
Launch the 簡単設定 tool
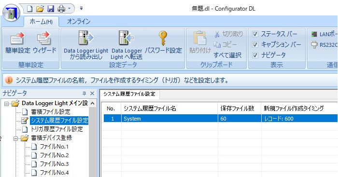click(x=18, y=42)
